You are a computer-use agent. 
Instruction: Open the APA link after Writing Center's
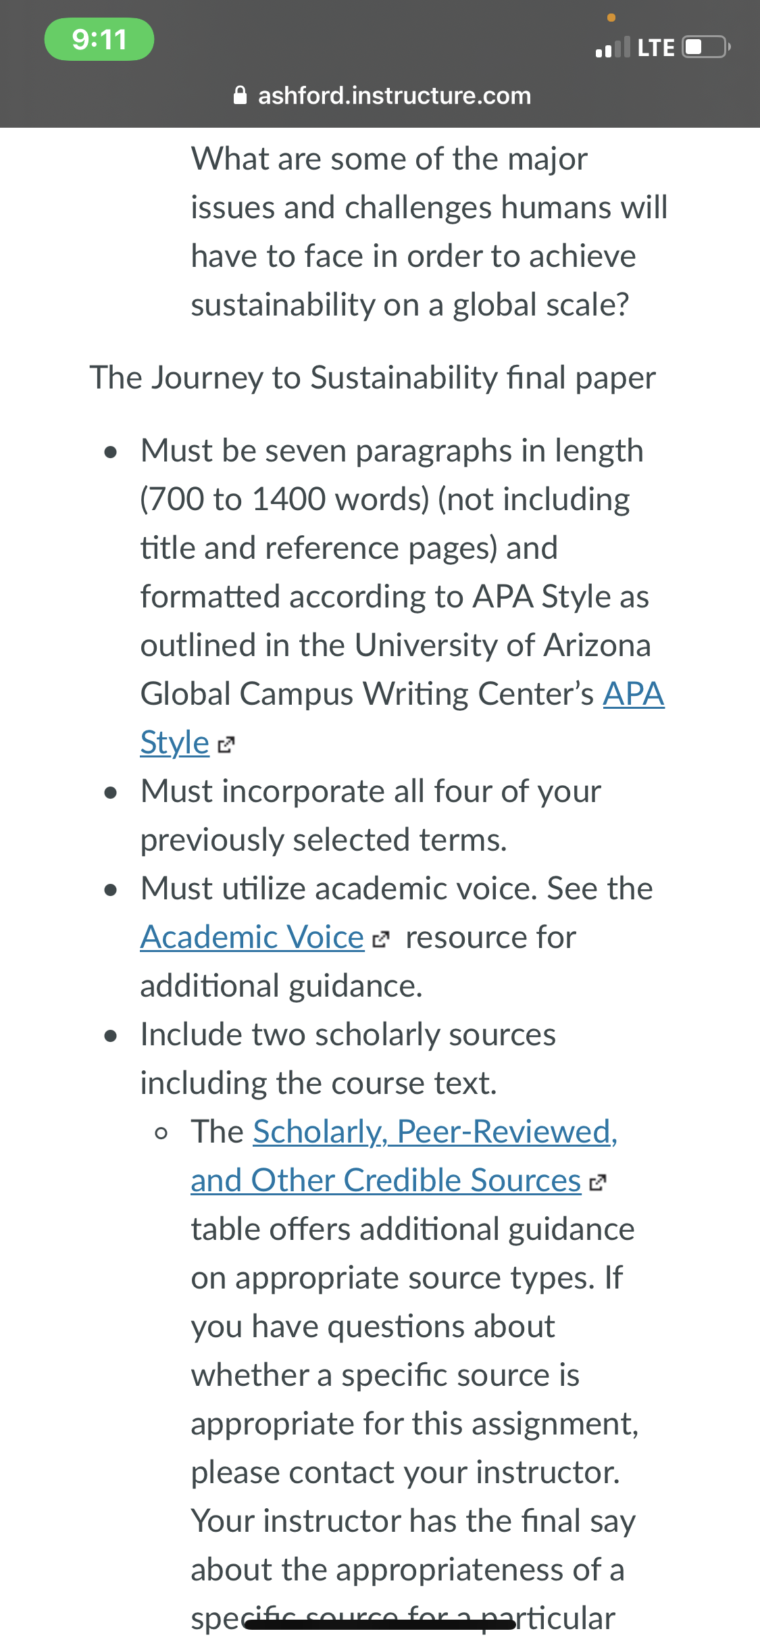634,694
